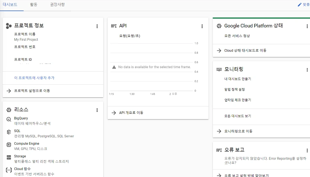Click the 프로젝트 이름 label
This screenshot has height=177, width=310.
[x=25, y=34]
